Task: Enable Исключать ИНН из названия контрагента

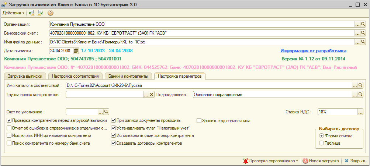Action: [9, 135]
